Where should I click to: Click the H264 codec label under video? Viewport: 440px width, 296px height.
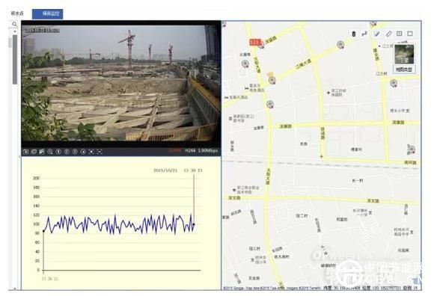pyautogui.click(x=190, y=151)
